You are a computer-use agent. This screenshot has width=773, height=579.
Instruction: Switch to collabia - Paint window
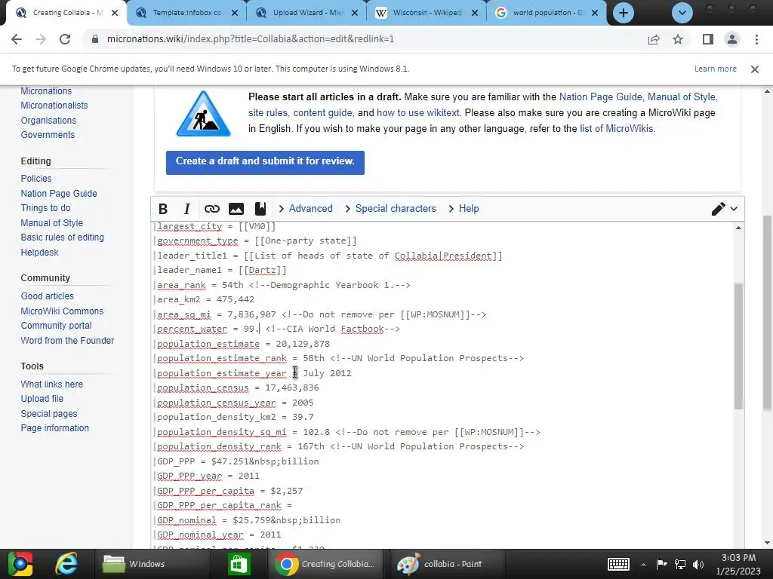tap(446, 564)
